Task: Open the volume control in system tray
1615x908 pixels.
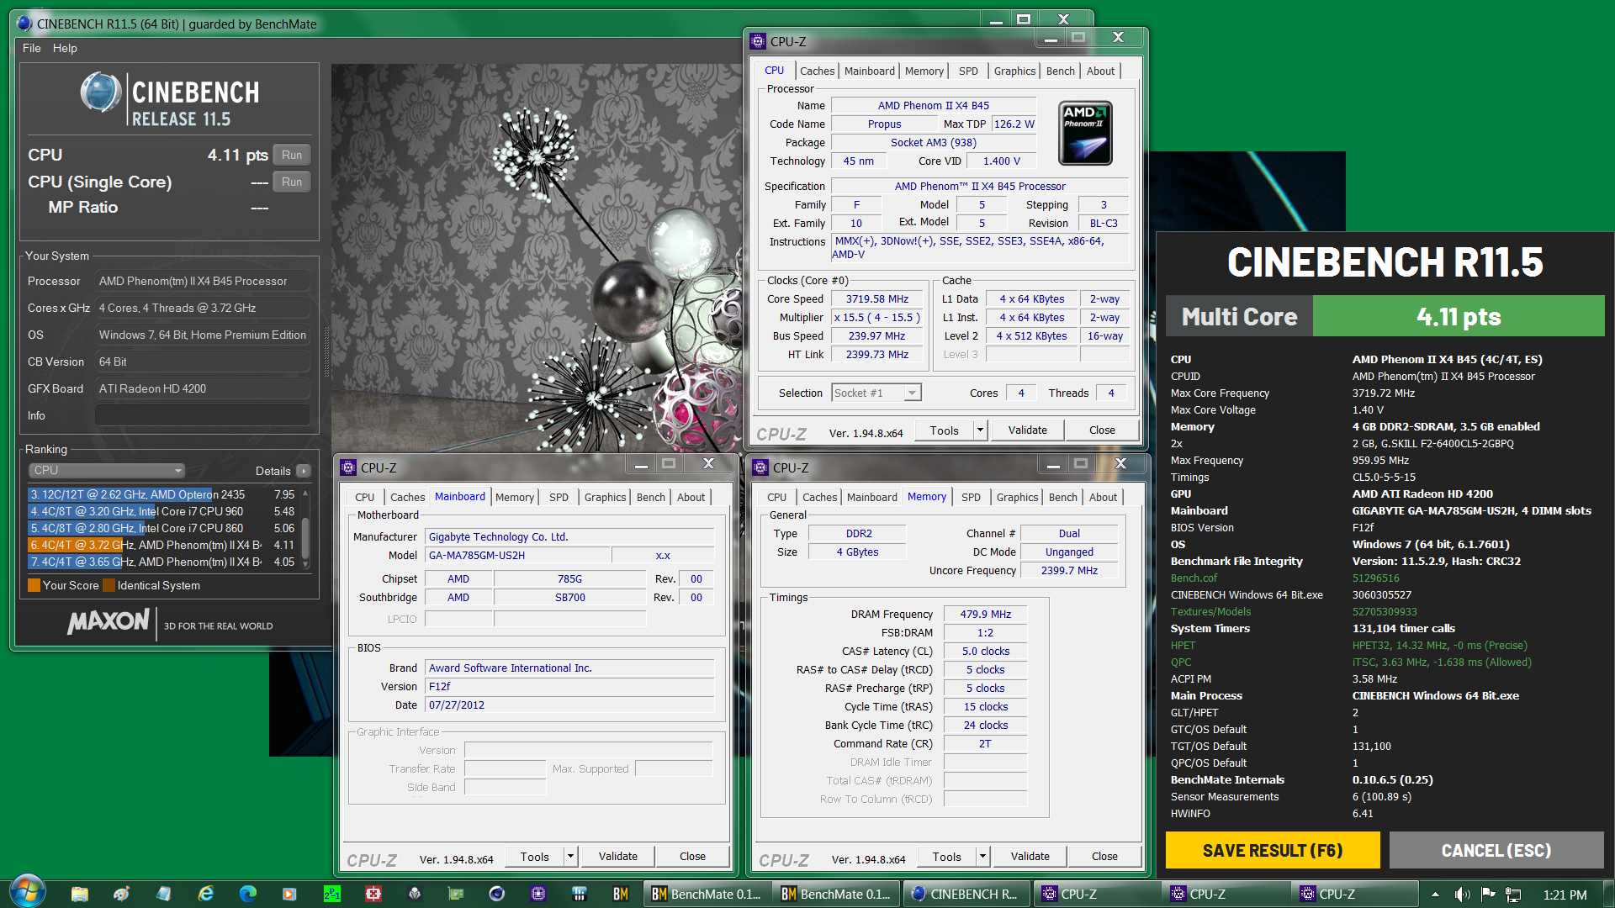Action: pos(1463,895)
